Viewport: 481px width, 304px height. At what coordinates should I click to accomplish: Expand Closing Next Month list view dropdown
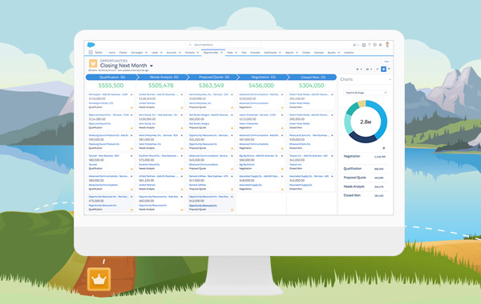pyautogui.click(x=152, y=66)
